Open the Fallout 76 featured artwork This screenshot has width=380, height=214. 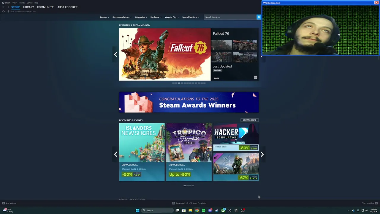165,54
